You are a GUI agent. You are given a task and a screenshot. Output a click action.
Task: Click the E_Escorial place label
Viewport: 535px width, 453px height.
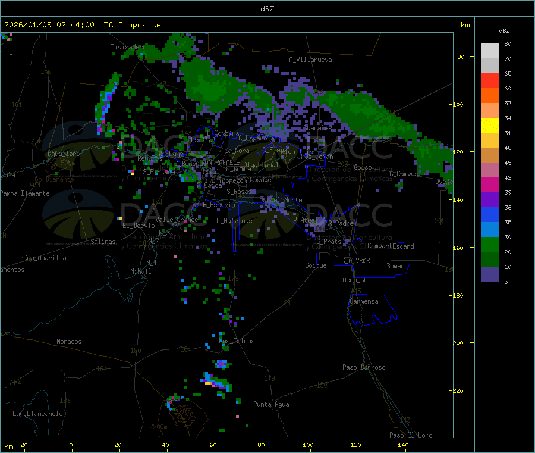tap(221, 205)
